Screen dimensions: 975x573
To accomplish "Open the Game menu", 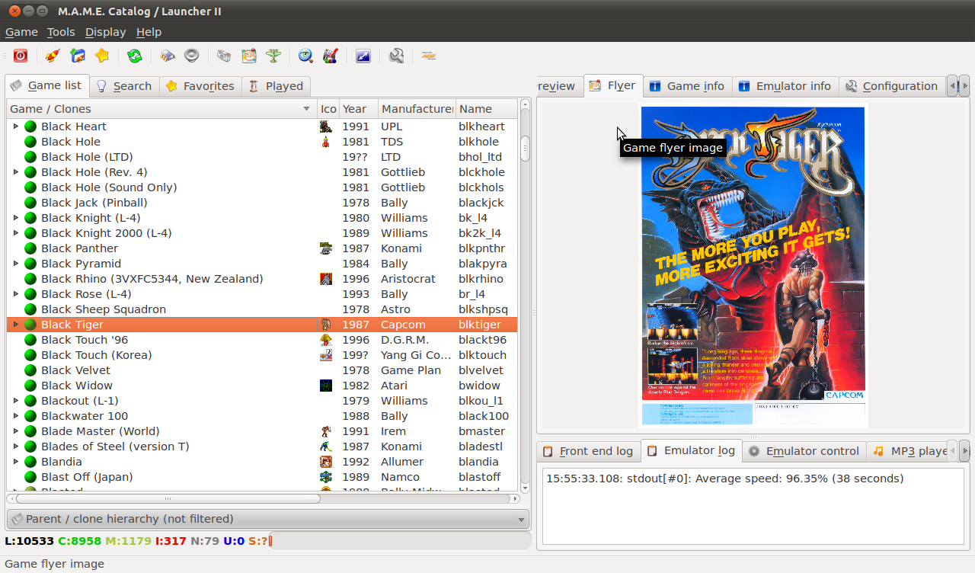I will coord(21,32).
